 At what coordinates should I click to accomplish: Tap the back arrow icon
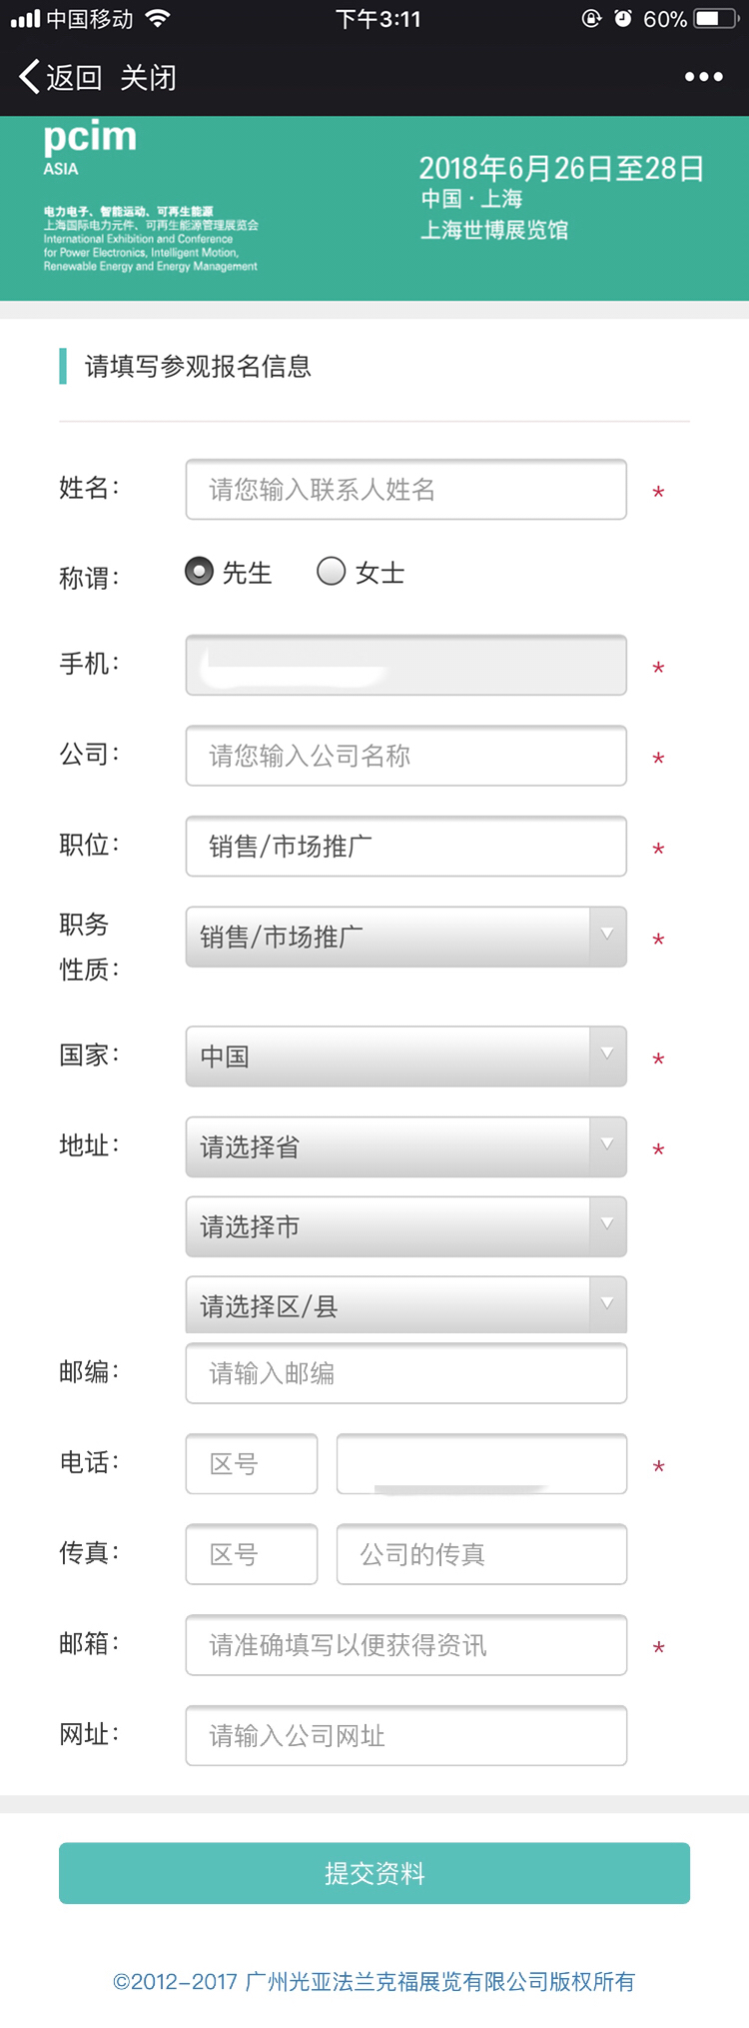tap(29, 77)
